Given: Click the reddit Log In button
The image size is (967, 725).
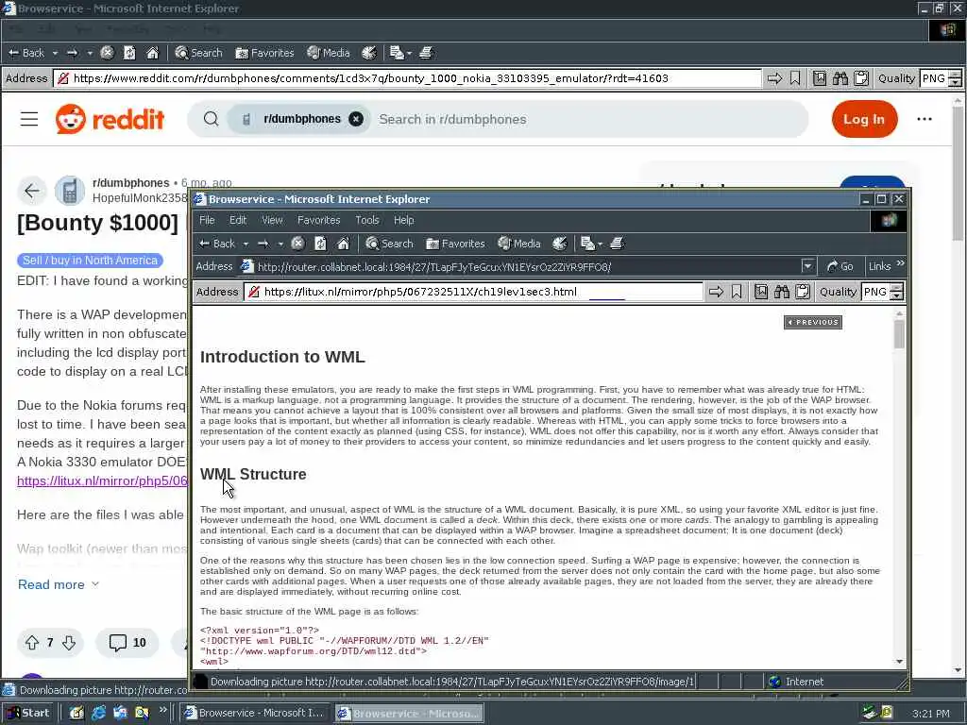Looking at the screenshot, I should [864, 119].
